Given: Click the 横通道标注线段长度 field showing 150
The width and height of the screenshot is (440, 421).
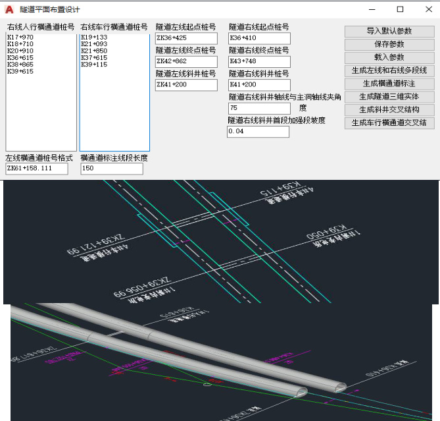Looking at the screenshot, I should (x=111, y=169).
